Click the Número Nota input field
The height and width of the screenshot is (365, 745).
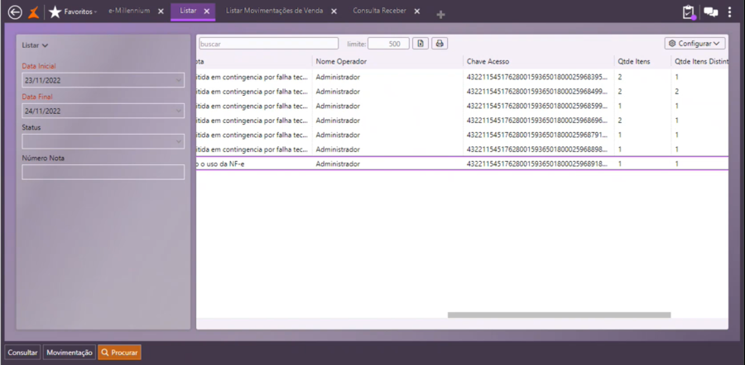coord(103,172)
